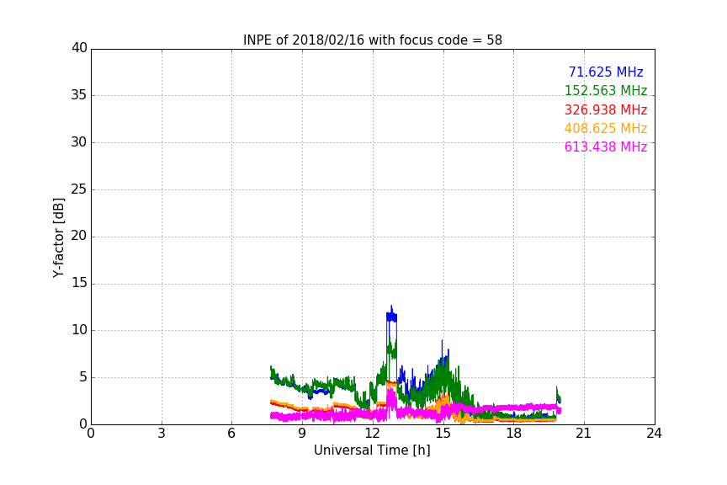Select the blue 71.625 MHz legend label
The image size is (727, 485).
pyautogui.click(x=606, y=72)
